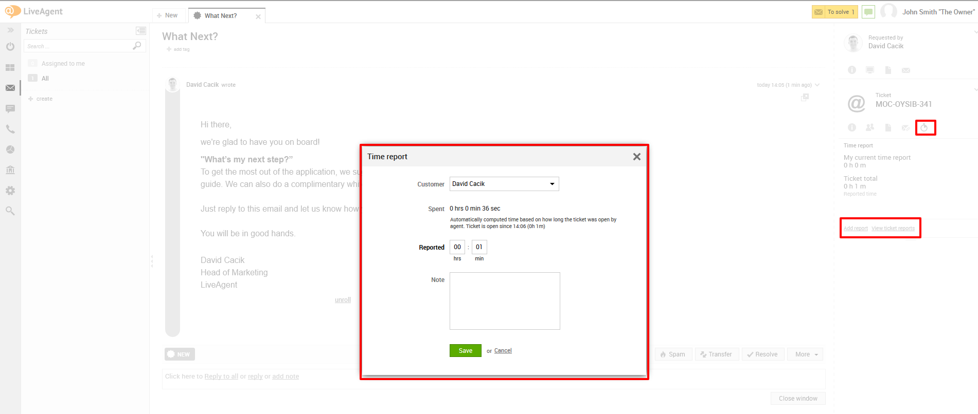Screen dimensions: 978x414
Task: Click the LiveAgent logo
Action: coord(33,11)
